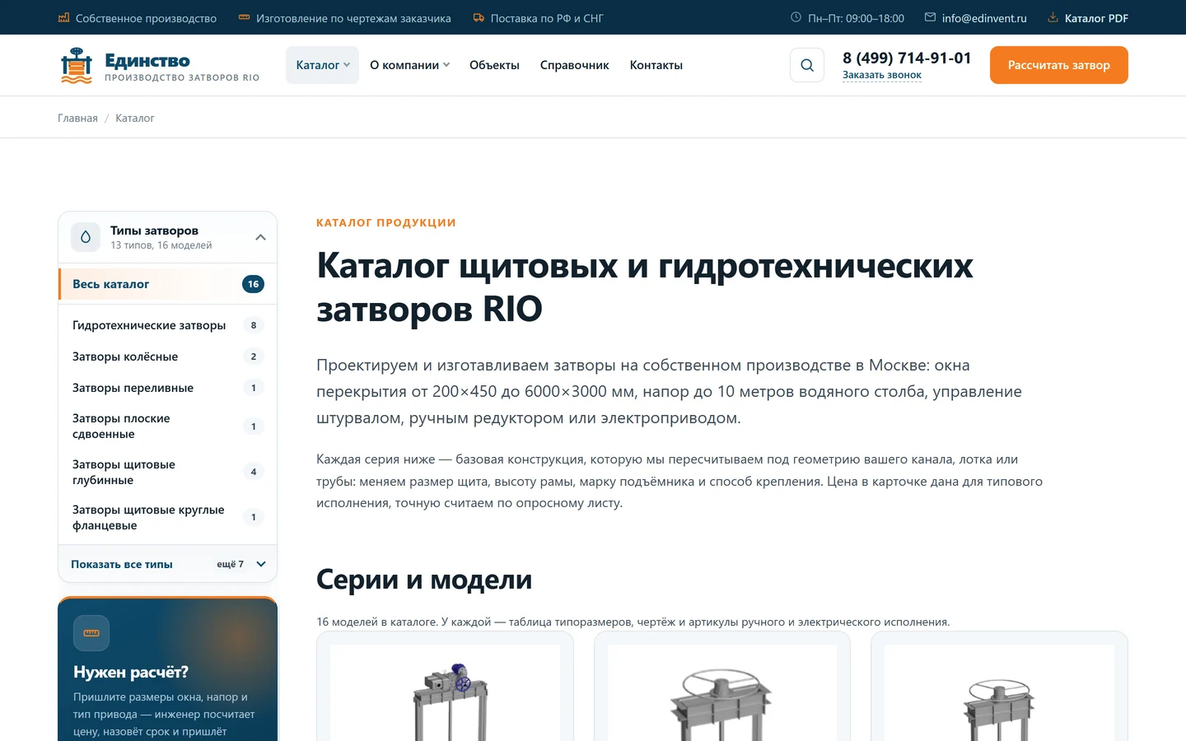Open Контакты menu item

coord(656,65)
